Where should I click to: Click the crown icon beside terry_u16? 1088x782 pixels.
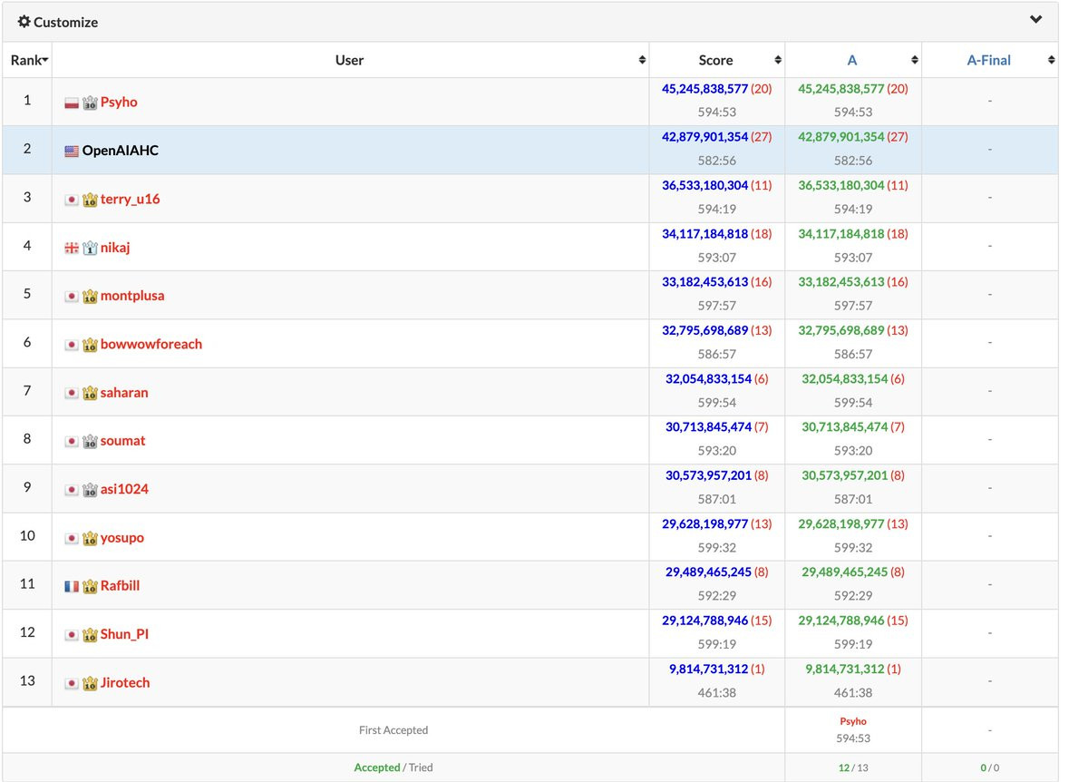pyautogui.click(x=90, y=200)
